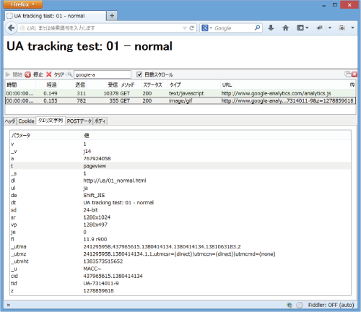Open the downloads arrow icon
361x312 pixels.
click(x=271, y=28)
